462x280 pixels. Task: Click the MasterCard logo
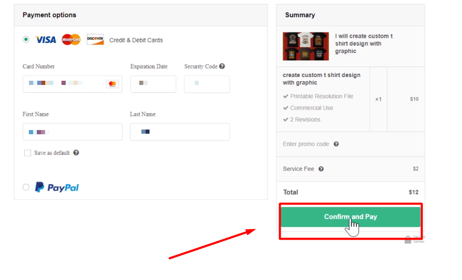(71, 40)
